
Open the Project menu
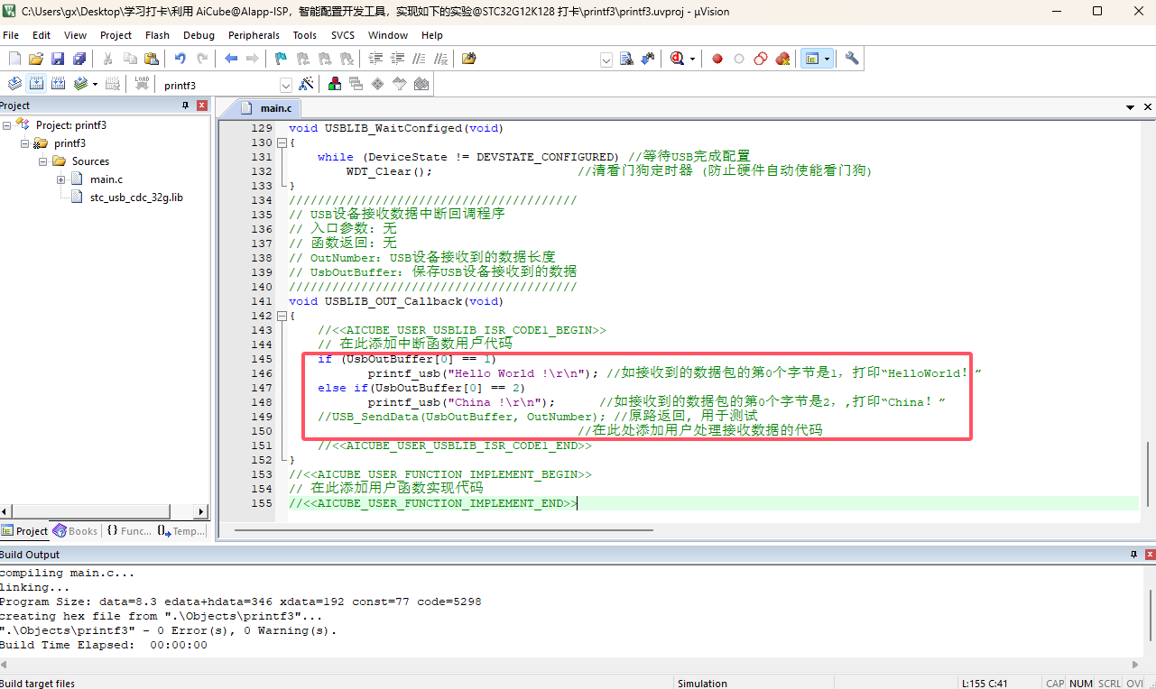pos(116,35)
